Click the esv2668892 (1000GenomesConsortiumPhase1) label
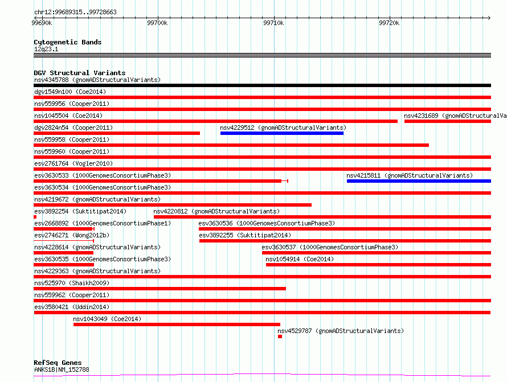Image resolution: width=507 pixels, height=382 pixels. 103,223
